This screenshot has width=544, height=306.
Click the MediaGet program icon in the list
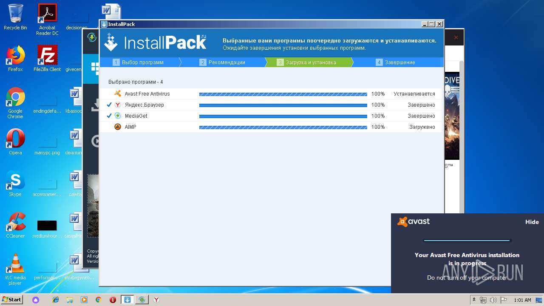[118, 116]
